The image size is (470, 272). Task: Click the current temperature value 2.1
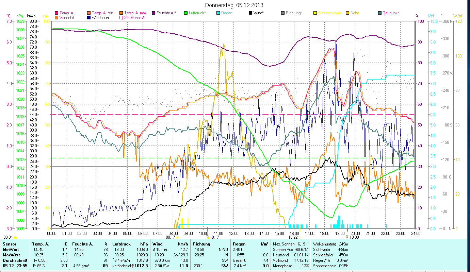point(64,266)
